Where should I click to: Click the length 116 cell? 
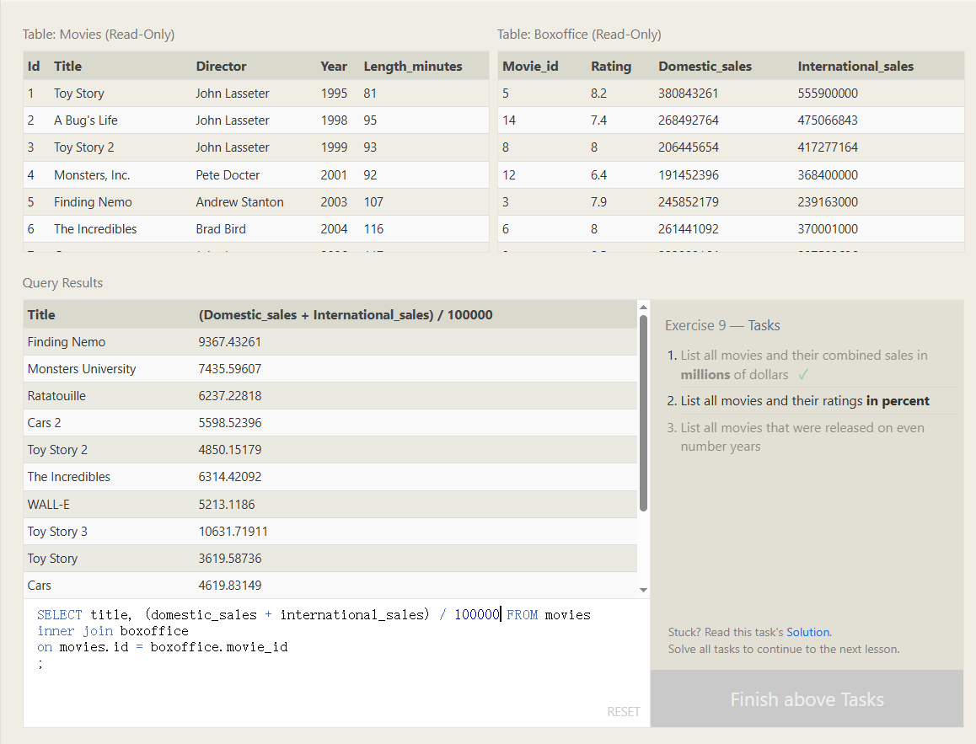(x=373, y=229)
